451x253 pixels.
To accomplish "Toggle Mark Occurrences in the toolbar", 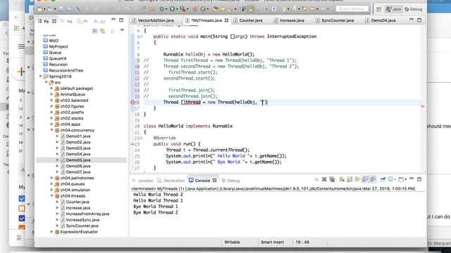I will (252, 9).
